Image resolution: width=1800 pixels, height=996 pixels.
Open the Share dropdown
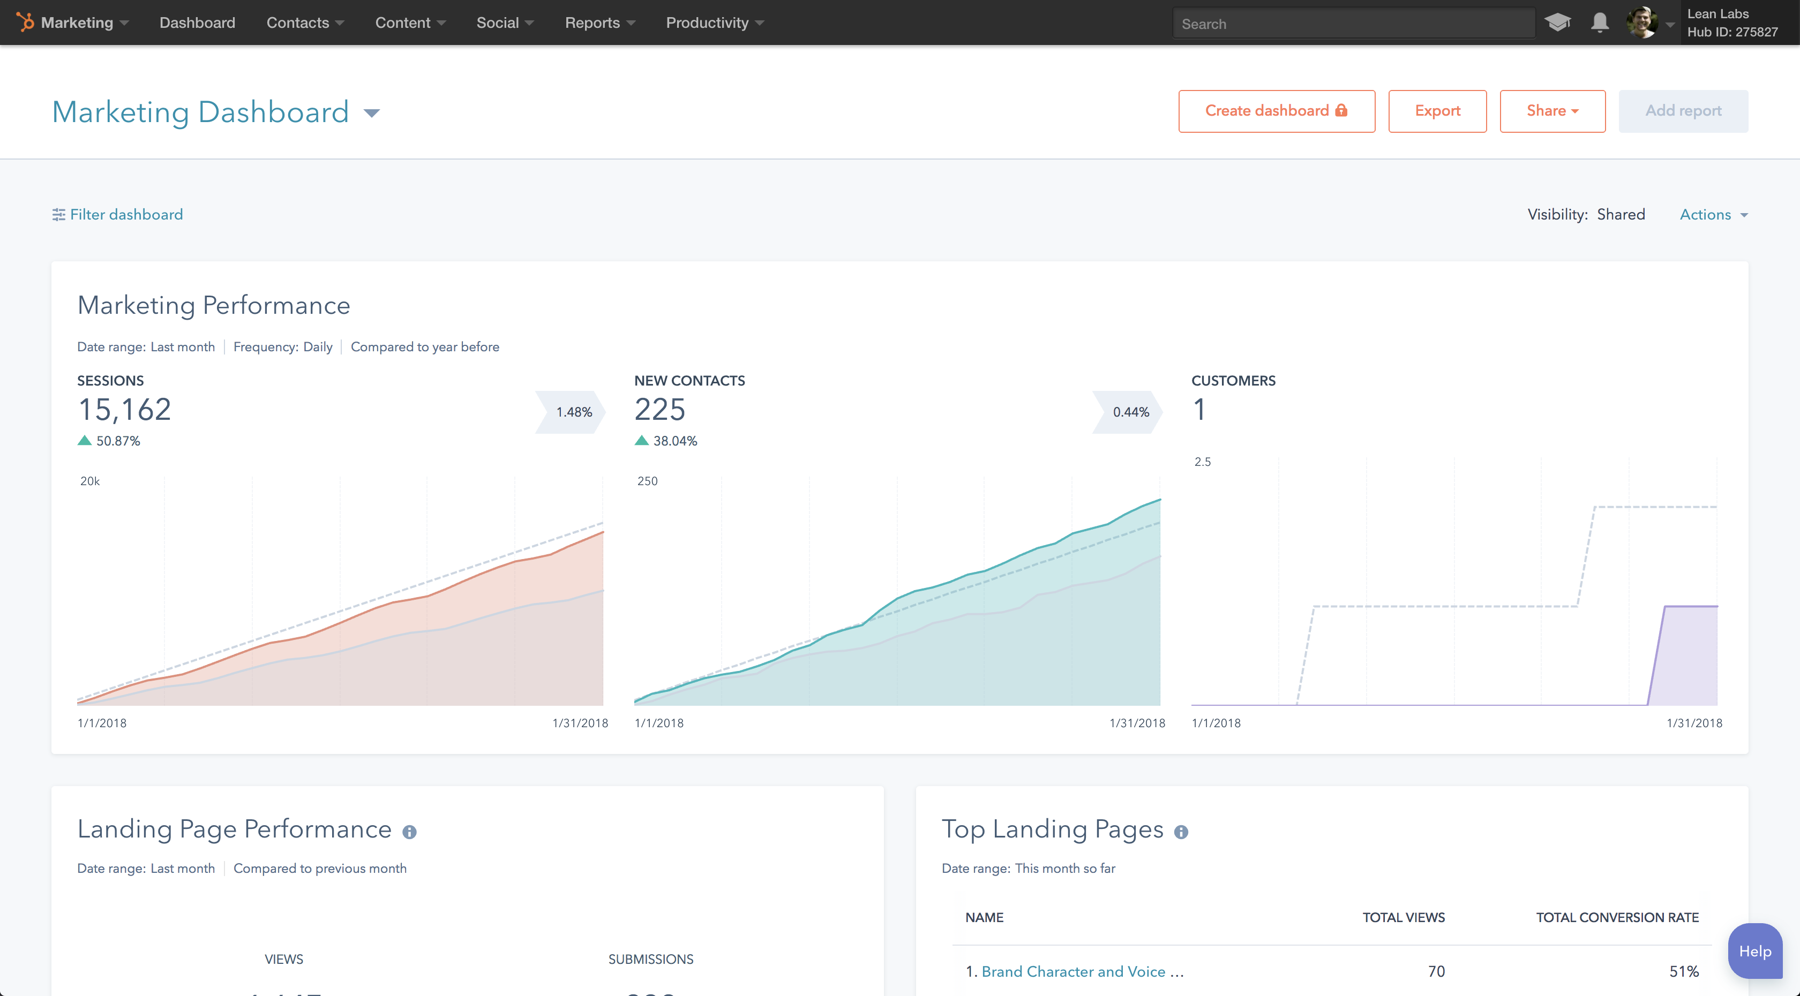tap(1552, 110)
